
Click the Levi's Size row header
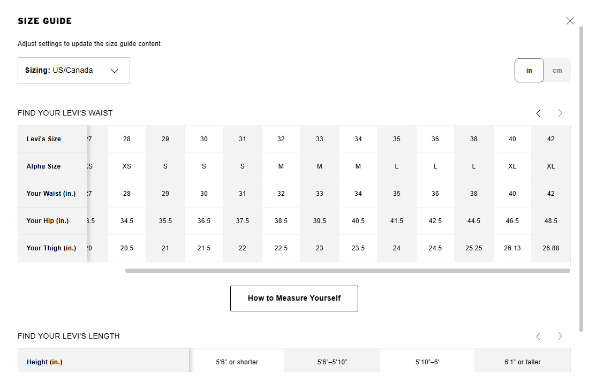click(52, 139)
